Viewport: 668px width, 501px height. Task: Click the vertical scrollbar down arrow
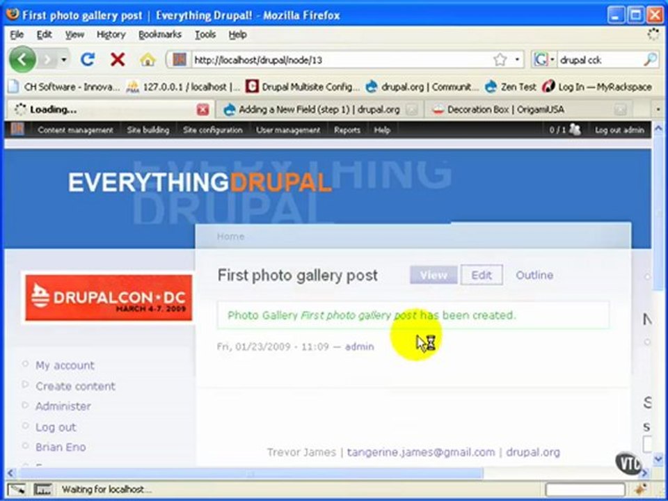pyautogui.click(x=658, y=459)
